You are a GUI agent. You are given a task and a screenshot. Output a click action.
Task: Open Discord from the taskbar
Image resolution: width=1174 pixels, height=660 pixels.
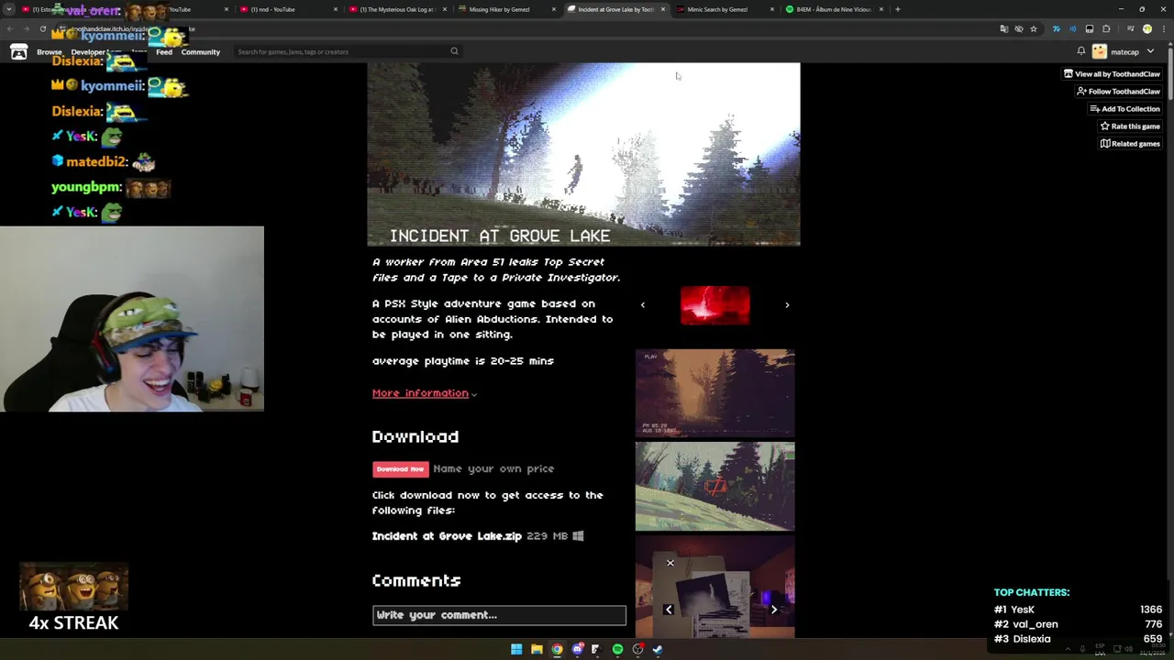pyautogui.click(x=577, y=650)
